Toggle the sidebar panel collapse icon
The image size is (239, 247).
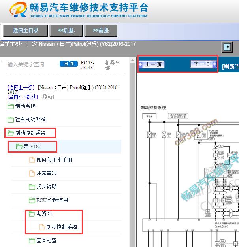[227, 47]
